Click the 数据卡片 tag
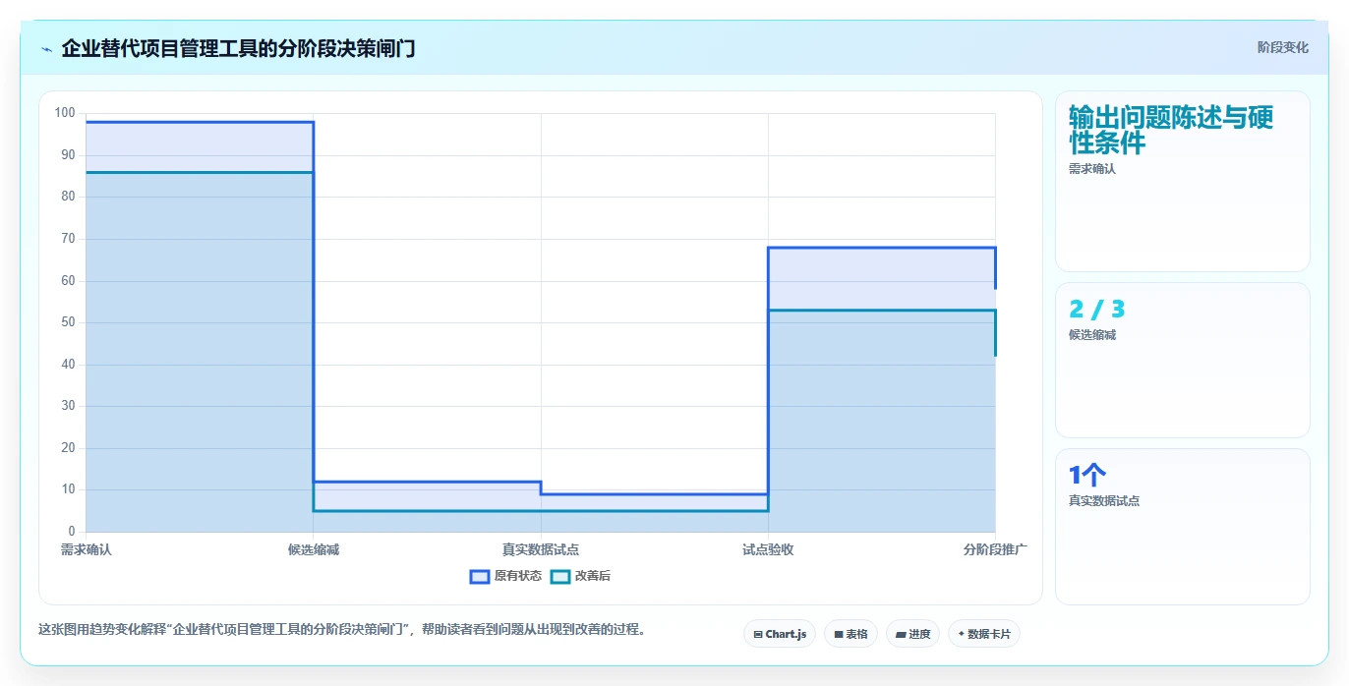Viewport: 1349px width, 686px height. point(984,635)
